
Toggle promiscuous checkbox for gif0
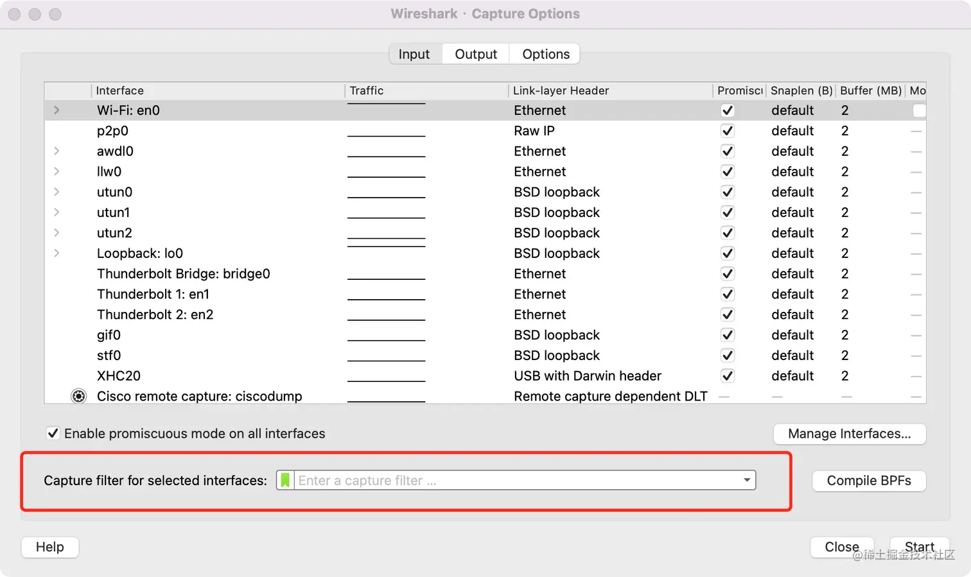(727, 335)
